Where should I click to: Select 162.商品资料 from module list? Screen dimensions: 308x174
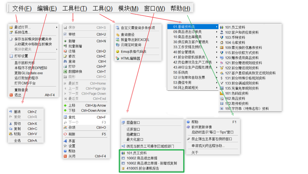tap(235, 99)
